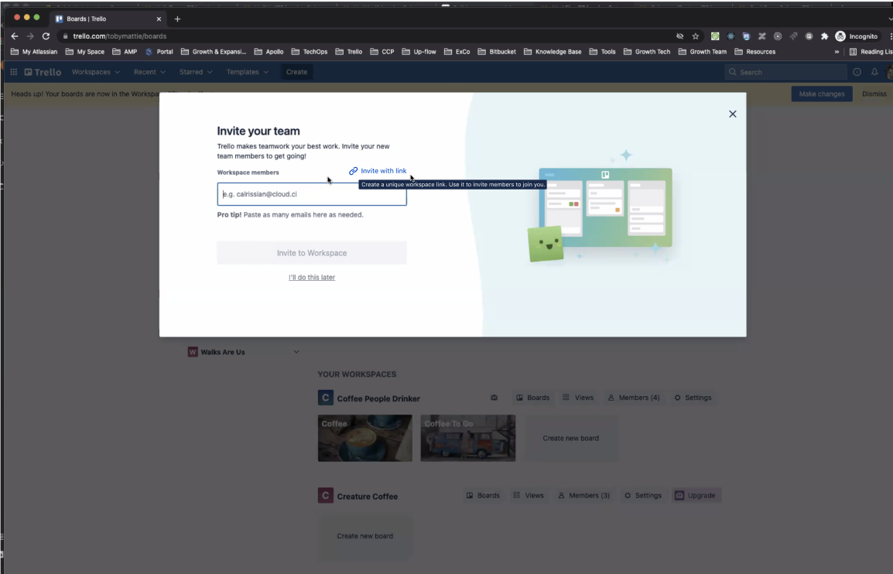The width and height of the screenshot is (893, 574).
Task: Reload the page using browser refresh icon
Action: tap(46, 36)
